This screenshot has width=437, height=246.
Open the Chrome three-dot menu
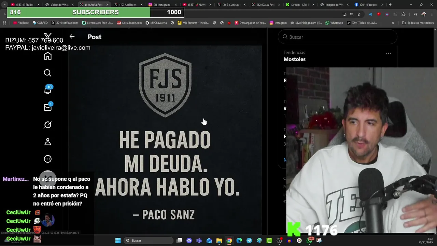click(432, 14)
